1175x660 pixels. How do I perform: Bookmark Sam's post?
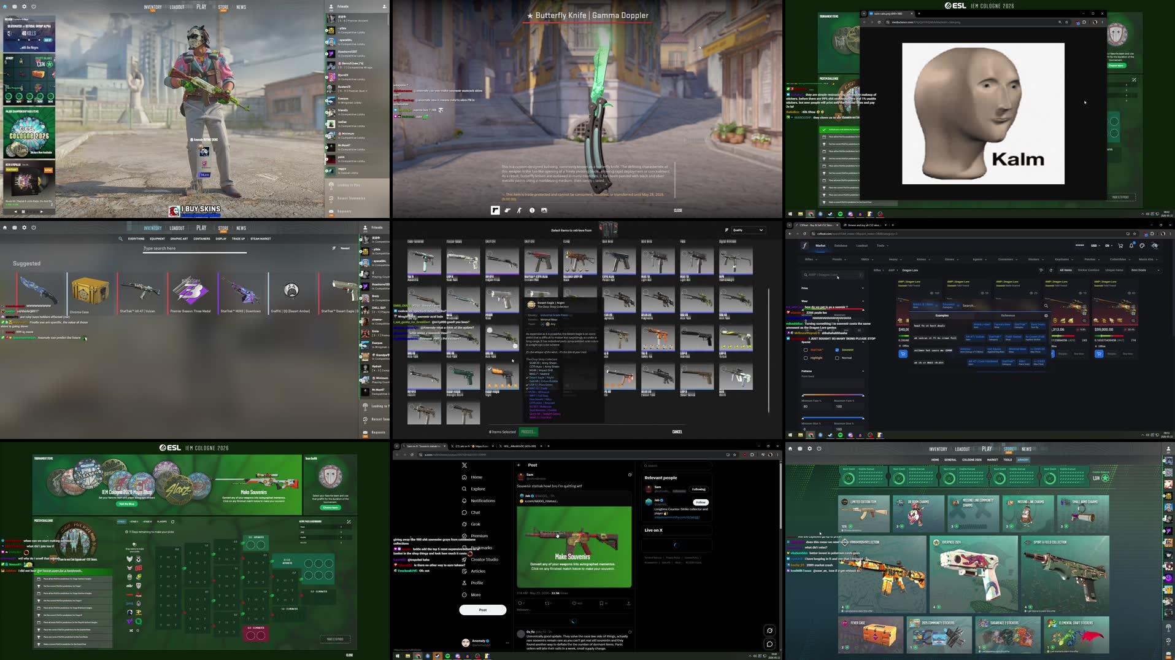coord(601,603)
